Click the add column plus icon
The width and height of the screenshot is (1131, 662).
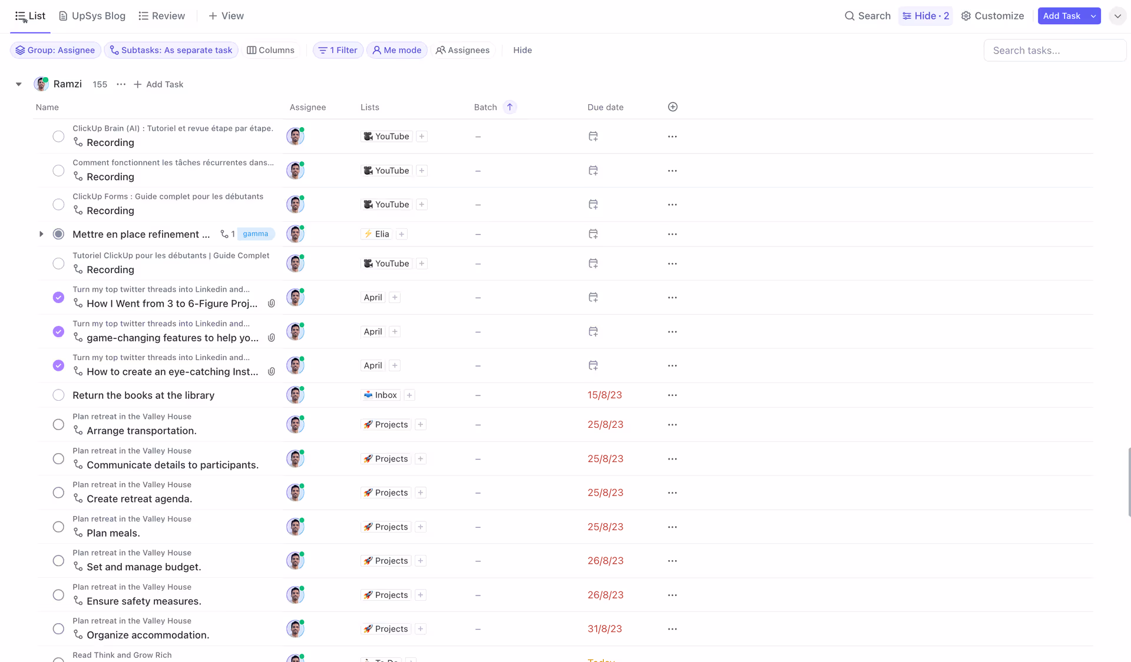(673, 107)
